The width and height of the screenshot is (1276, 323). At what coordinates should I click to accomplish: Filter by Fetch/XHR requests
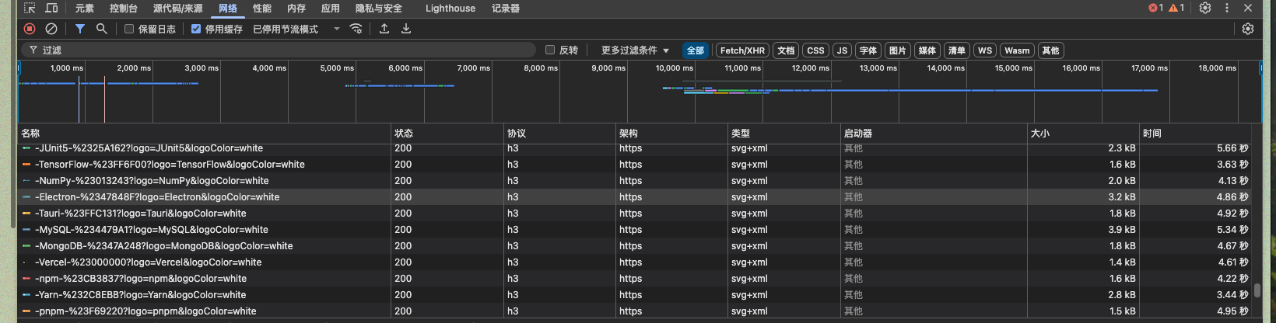click(x=742, y=50)
